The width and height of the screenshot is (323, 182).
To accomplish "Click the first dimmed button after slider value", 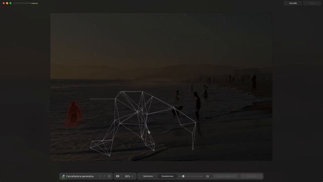I will (226, 176).
